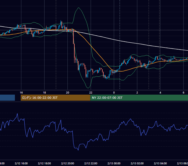Image resolution: width=188 pixels, height=166 pixels.
Task: Click the hour label 2 on upper axis
Action: coord(137,92)
